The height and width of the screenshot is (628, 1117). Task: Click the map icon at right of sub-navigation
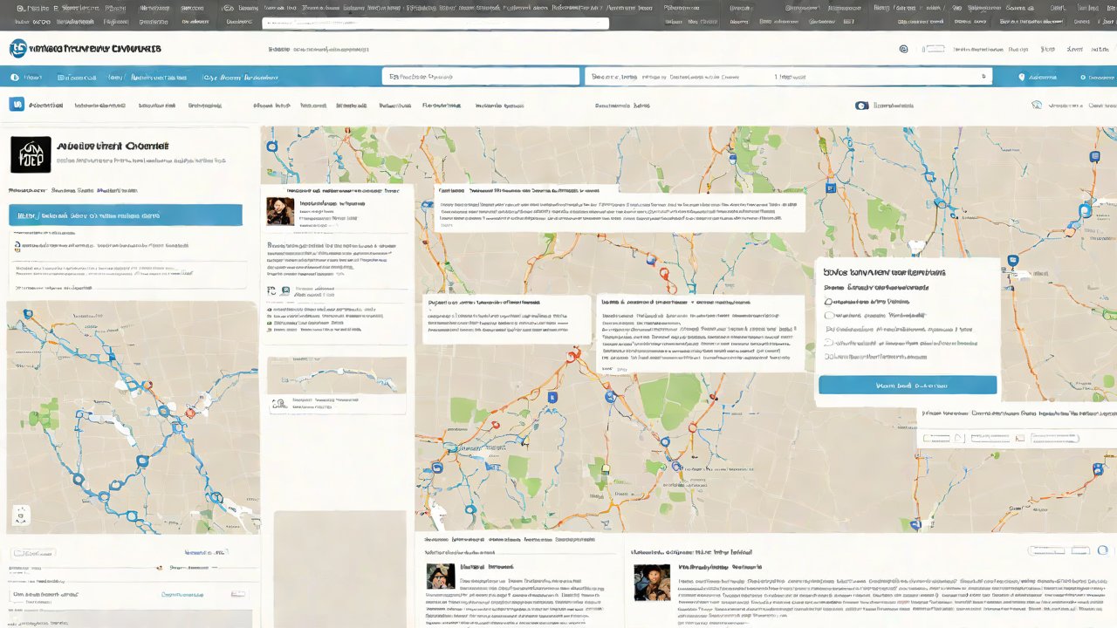coord(1037,105)
